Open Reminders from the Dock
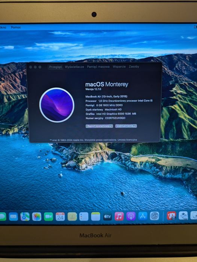Screen dimensions: 197x262 (x=84, y=217)
